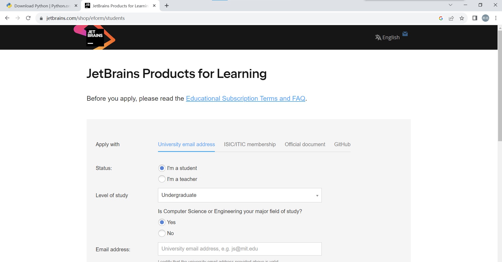Click the University email address field
This screenshot has width=502, height=262.
[240, 249]
